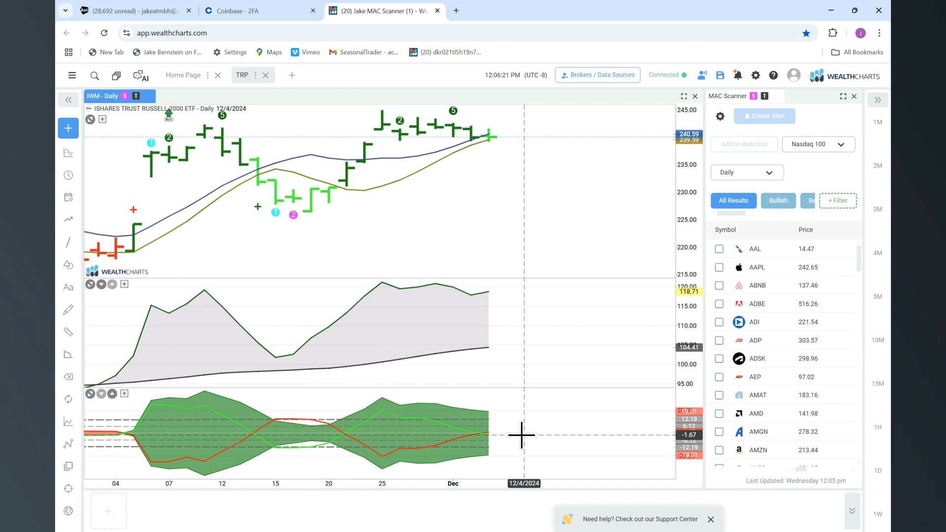Switch to the TRP workspace tab
The height and width of the screenshot is (532, 946).
click(242, 75)
